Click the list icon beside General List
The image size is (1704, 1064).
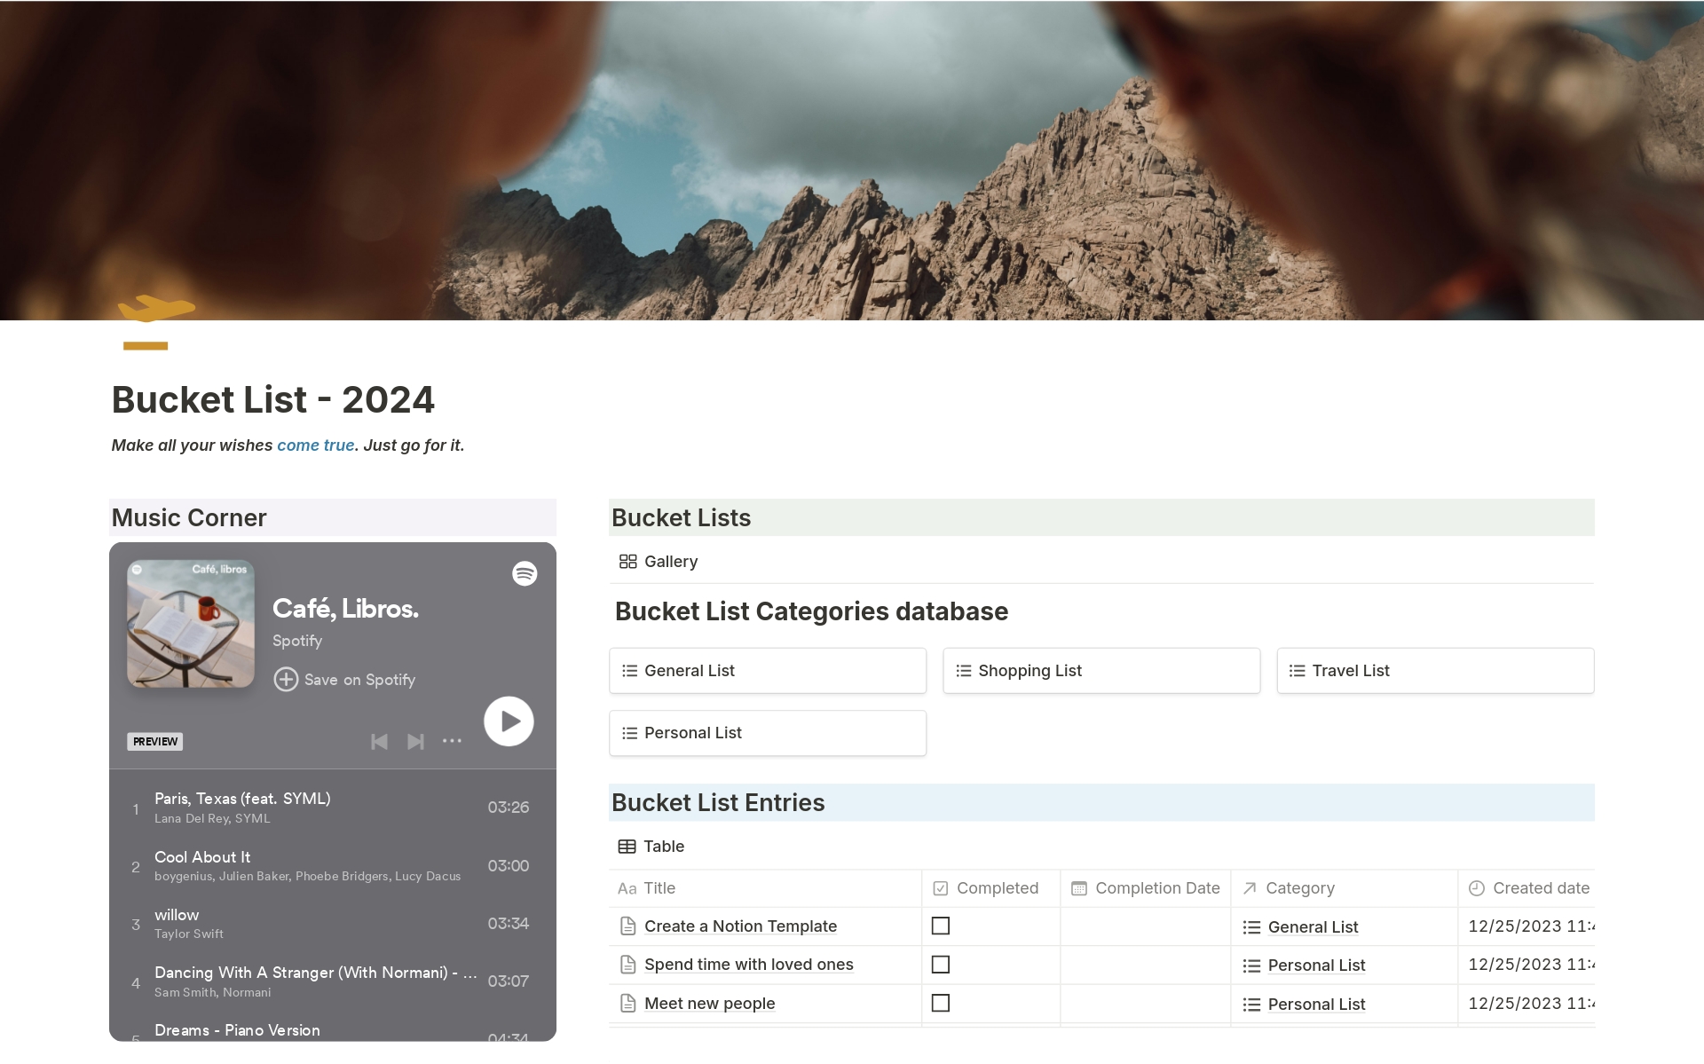coord(630,671)
